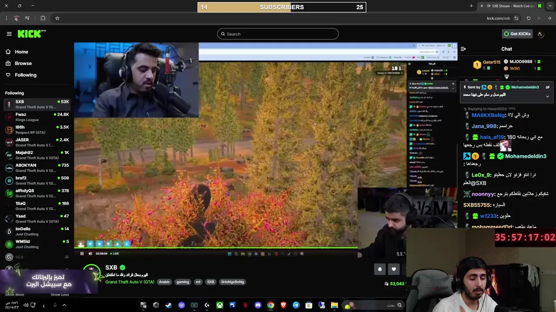Screen dimensions: 556x312
Task: Click the KICK logo
Action: coord(31,34)
